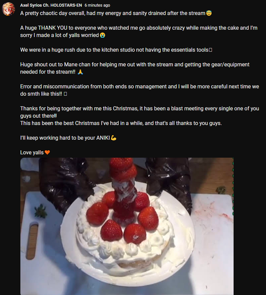Open 'Axel Syrios Ch. HOLOSTARS-EN' channel name
Image resolution: width=266 pixels, height=295 pixels.
(x=51, y=5)
